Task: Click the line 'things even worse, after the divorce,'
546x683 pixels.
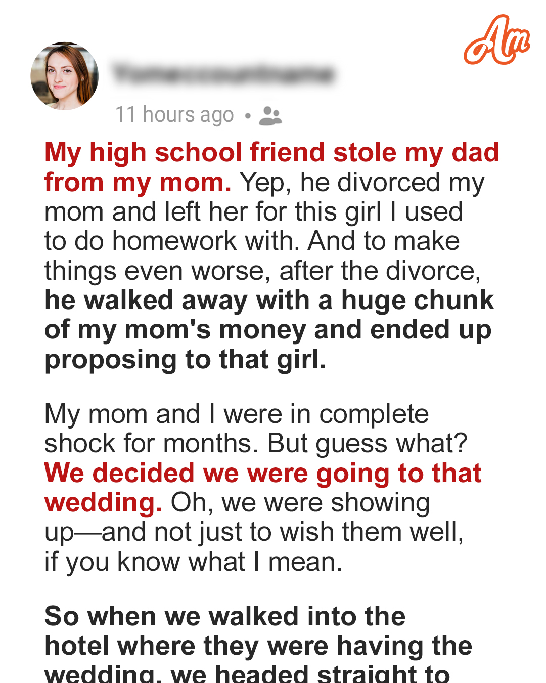Action: 263,271
